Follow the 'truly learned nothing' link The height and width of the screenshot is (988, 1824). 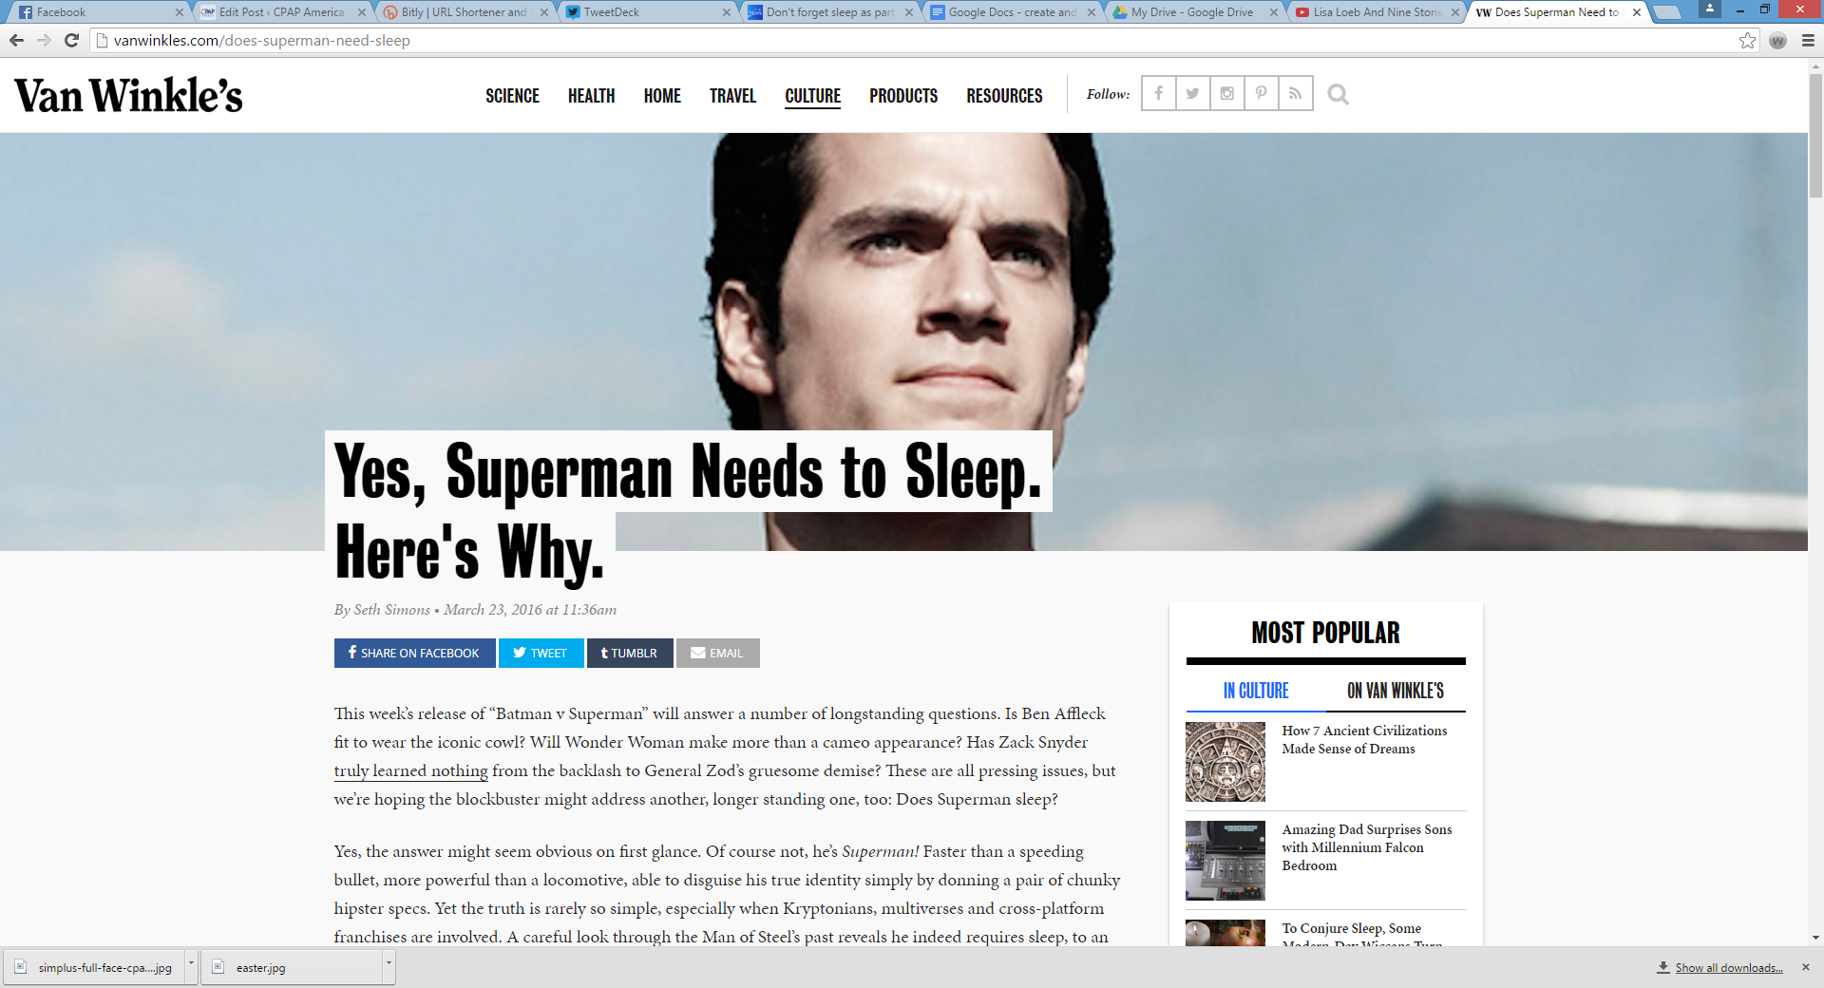tap(410, 771)
